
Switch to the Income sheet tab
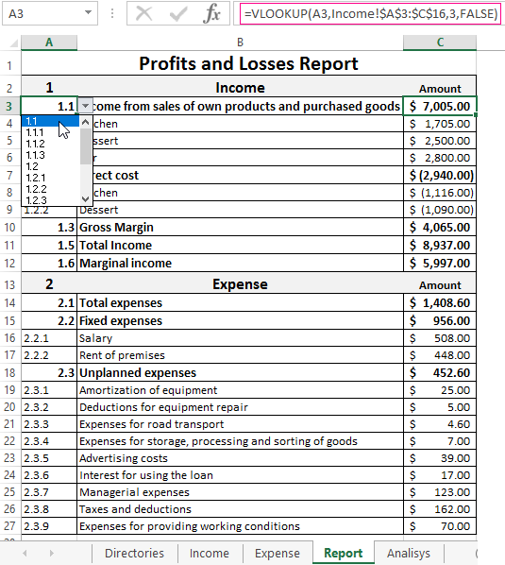click(x=210, y=553)
